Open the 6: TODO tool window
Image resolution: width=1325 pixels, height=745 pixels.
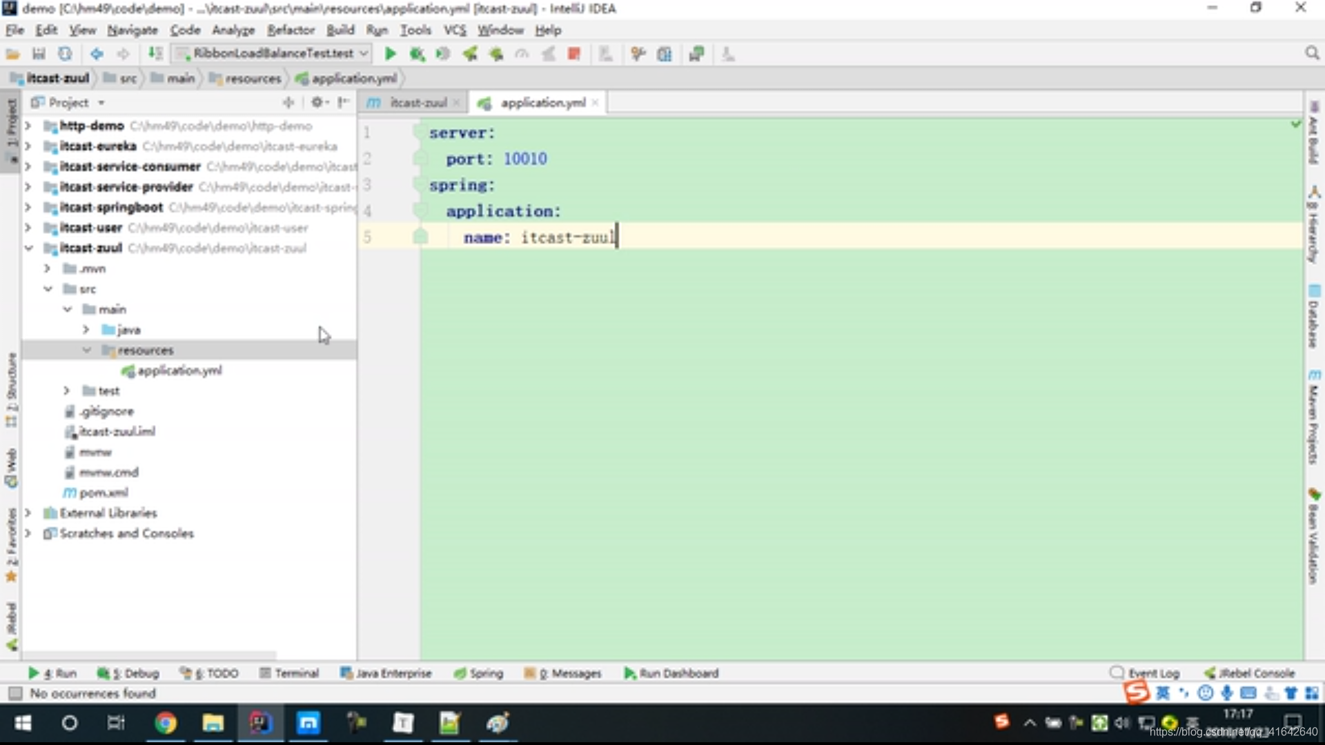coord(209,673)
